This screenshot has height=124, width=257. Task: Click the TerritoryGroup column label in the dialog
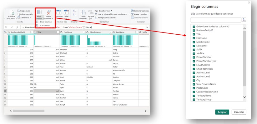pos(204,100)
